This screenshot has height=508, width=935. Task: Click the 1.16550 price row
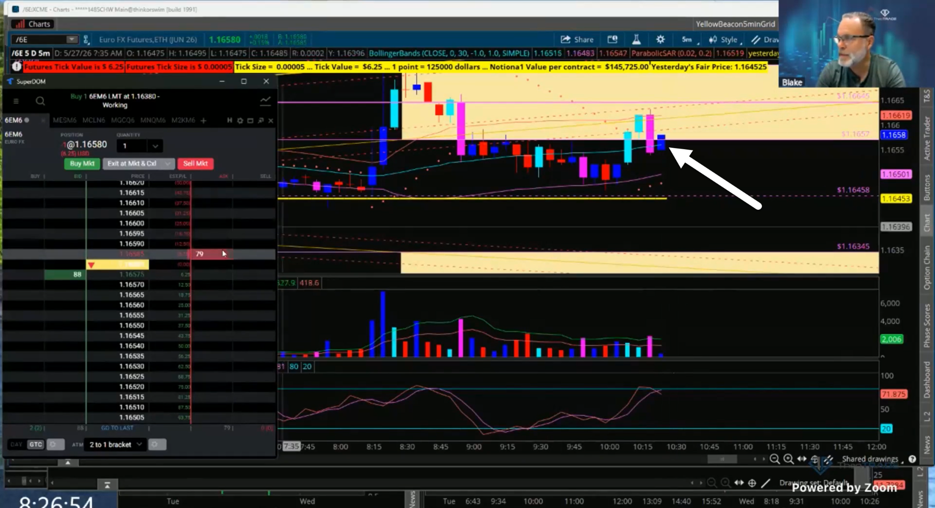(x=138, y=326)
